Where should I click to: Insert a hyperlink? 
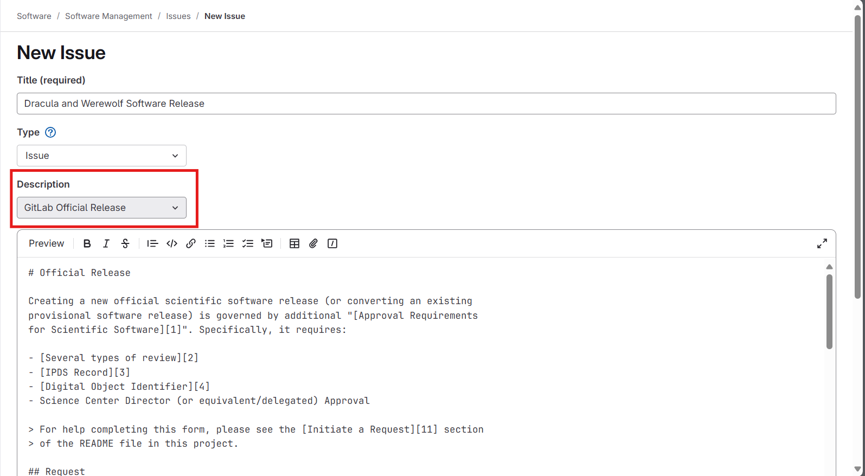(x=191, y=243)
